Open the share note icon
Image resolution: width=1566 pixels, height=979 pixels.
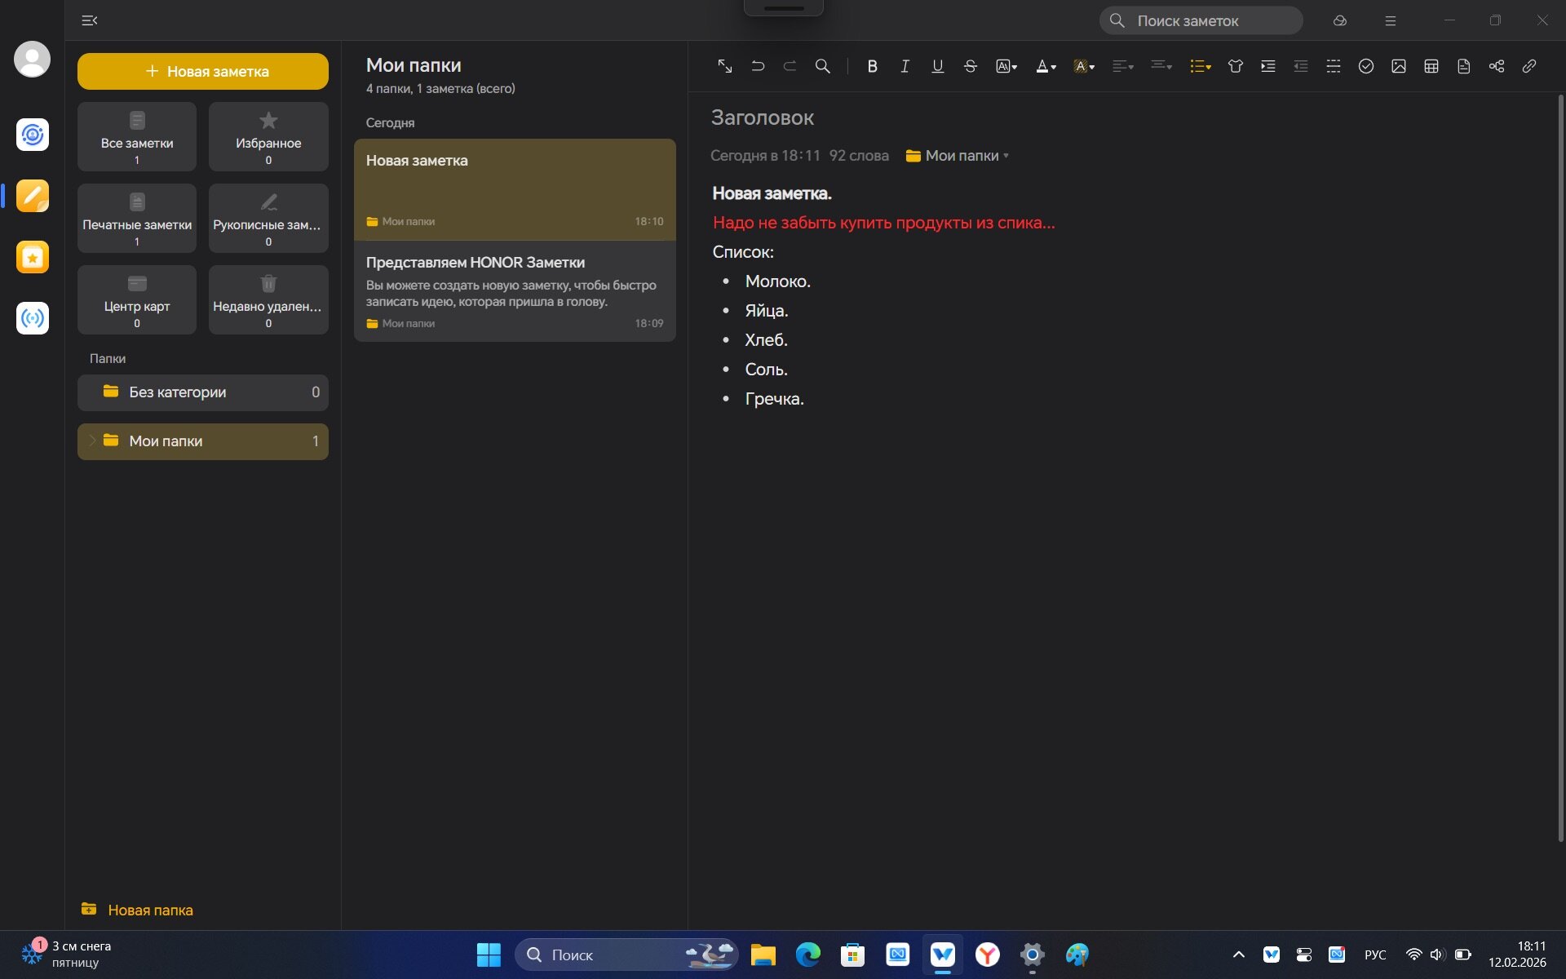tap(1497, 67)
